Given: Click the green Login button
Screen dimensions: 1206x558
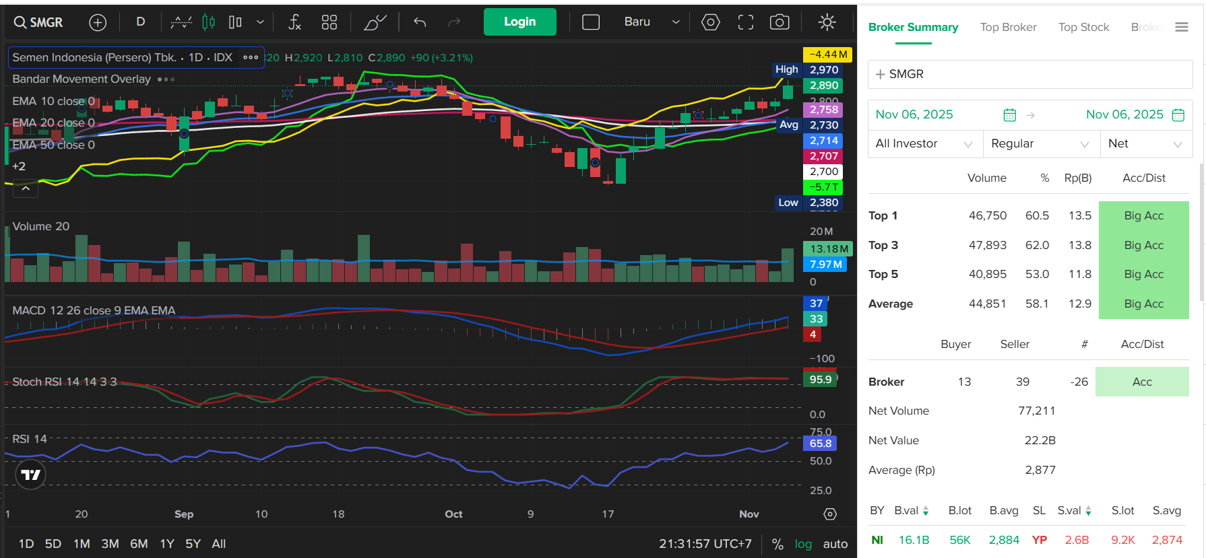Looking at the screenshot, I should (x=519, y=22).
